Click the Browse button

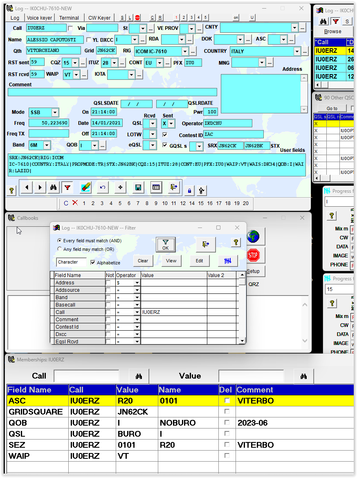click(333, 32)
